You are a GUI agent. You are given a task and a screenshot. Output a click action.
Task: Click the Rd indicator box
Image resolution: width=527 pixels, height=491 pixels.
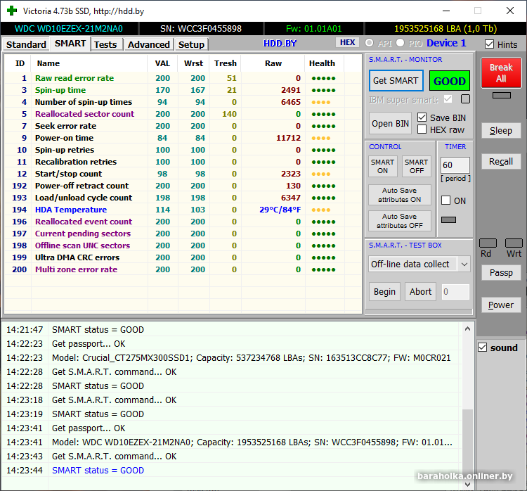click(x=488, y=243)
